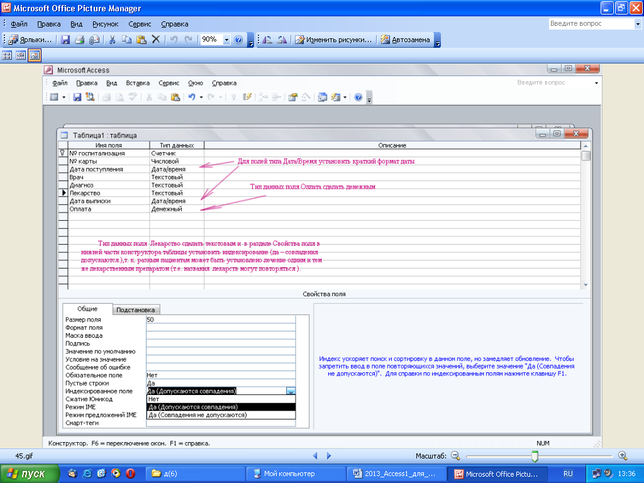Click zoom in magnifier at right of slider
Screen dimensions: 644x483
tap(623, 455)
